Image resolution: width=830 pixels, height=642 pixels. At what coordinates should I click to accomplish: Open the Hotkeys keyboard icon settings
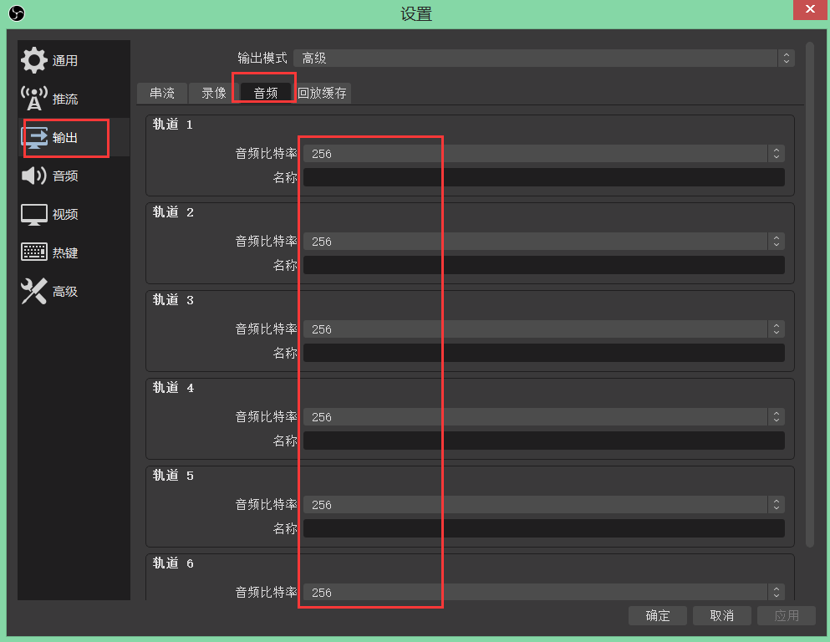pyautogui.click(x=34, y=252)
